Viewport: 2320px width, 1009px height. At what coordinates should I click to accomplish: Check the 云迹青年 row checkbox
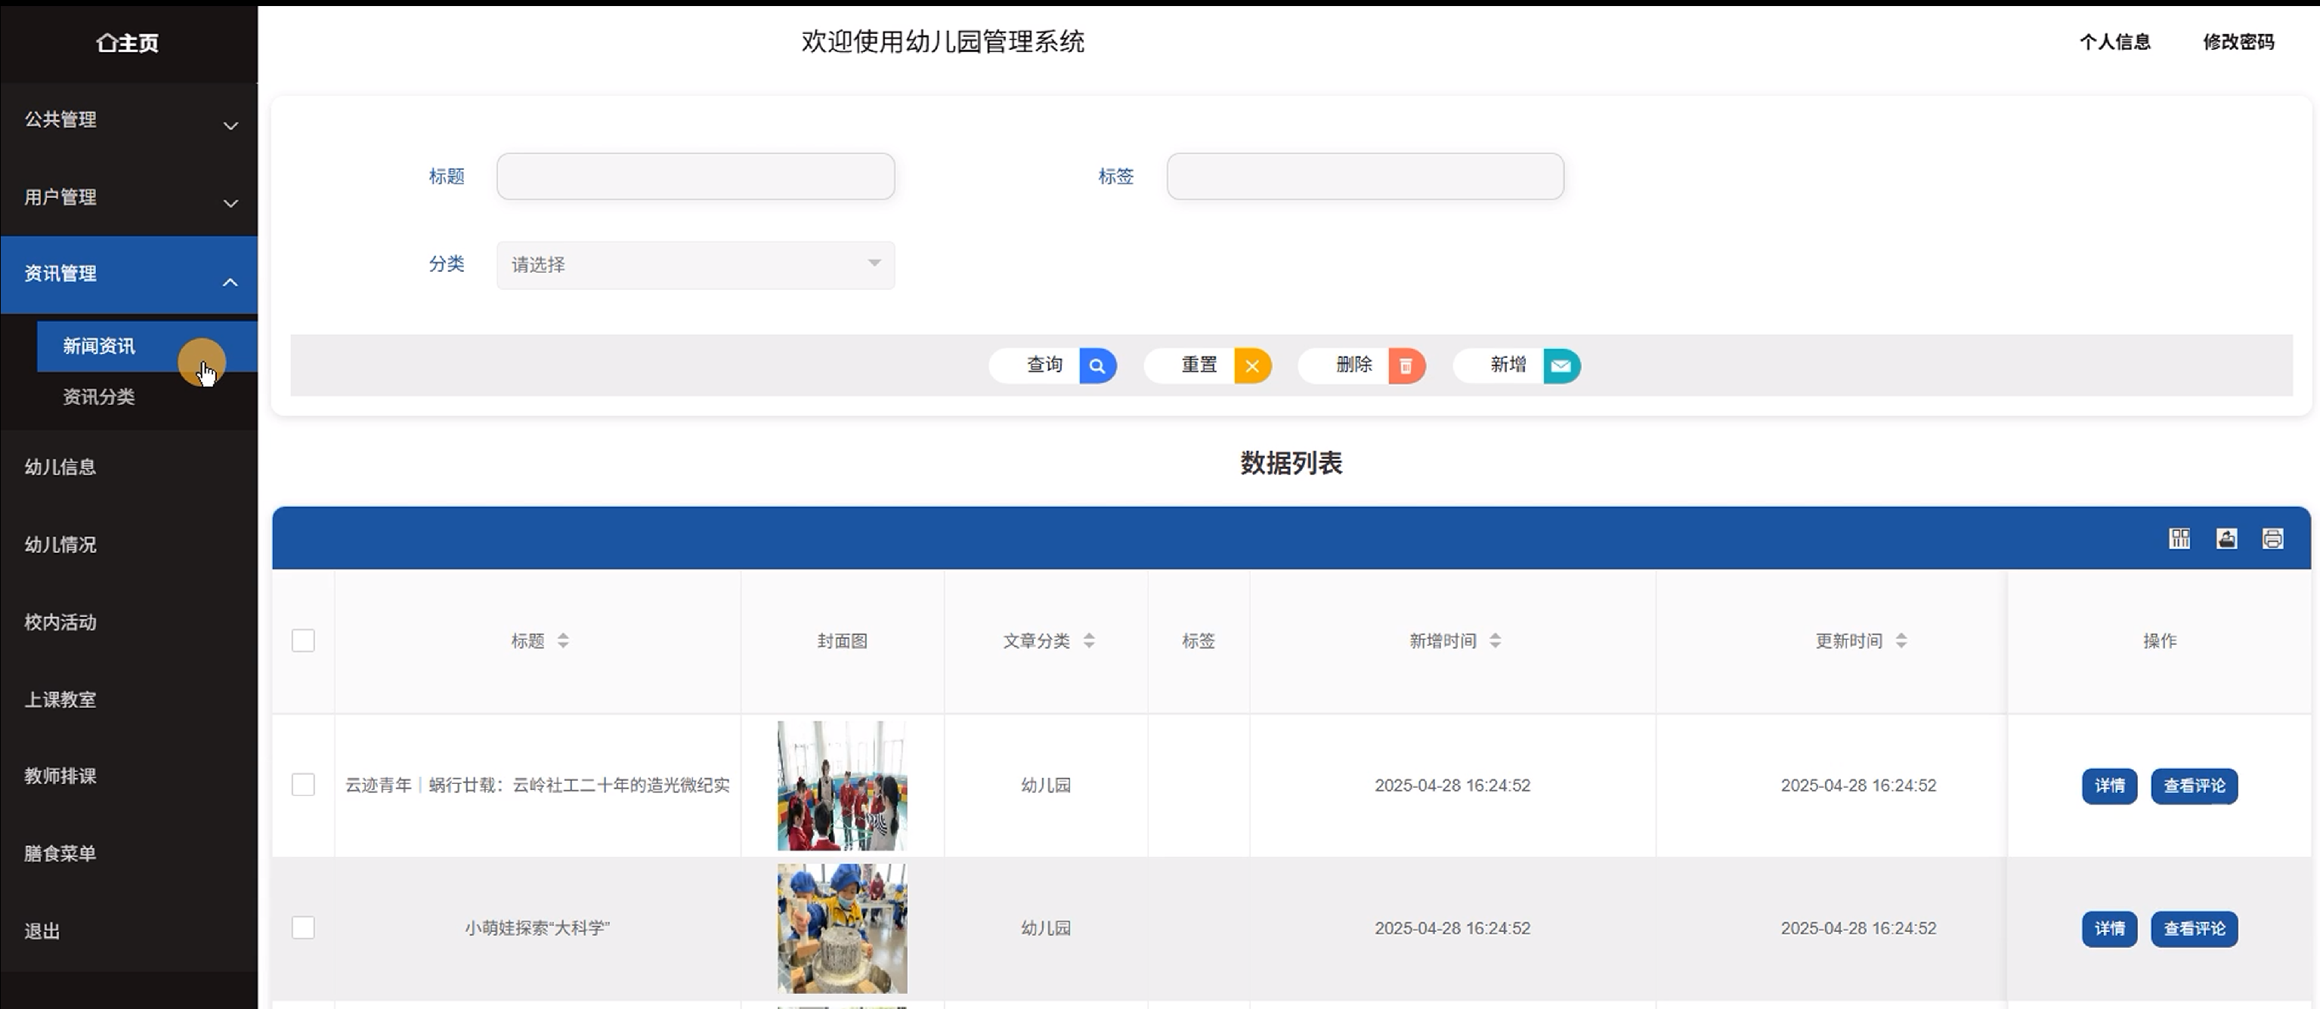(x=304, y=784)
